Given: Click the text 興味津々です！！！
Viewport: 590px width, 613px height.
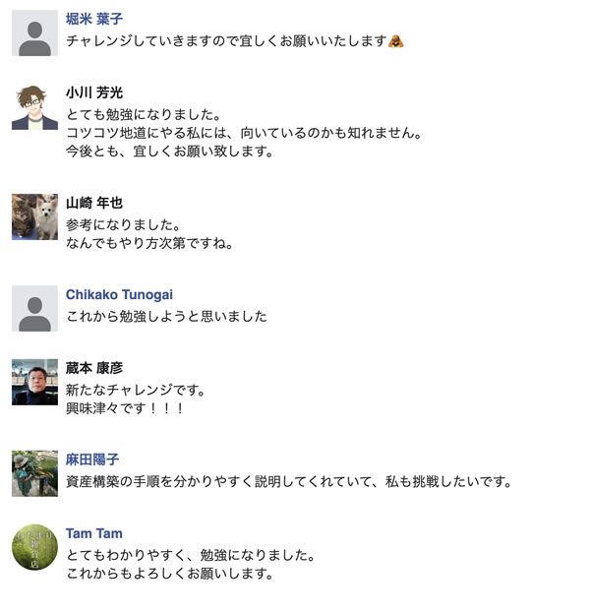Looking at the screenshot, I should coord(125,408).
